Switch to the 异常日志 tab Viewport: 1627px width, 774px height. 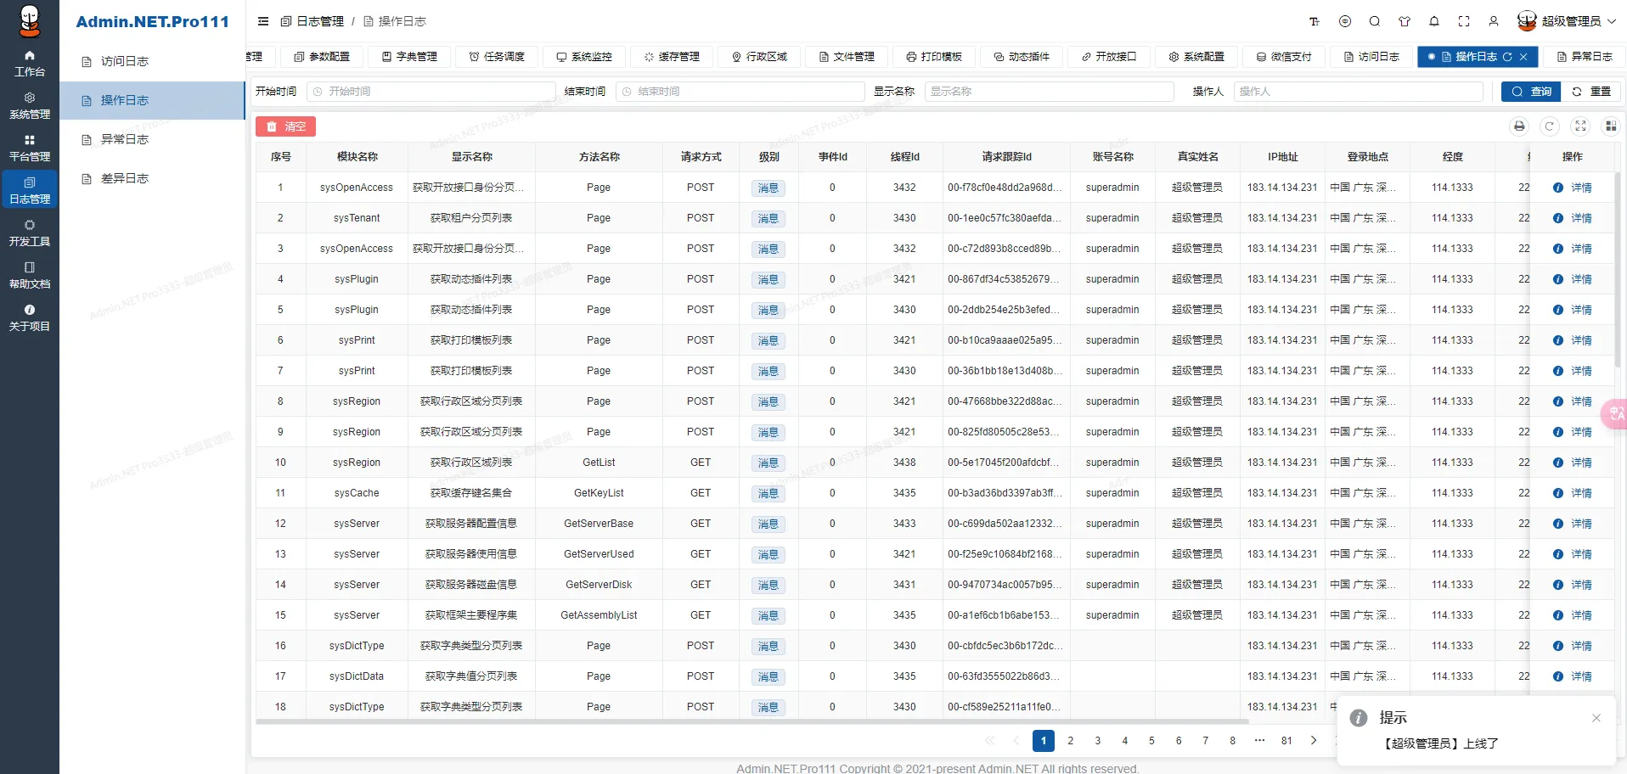coord(1585,57)
